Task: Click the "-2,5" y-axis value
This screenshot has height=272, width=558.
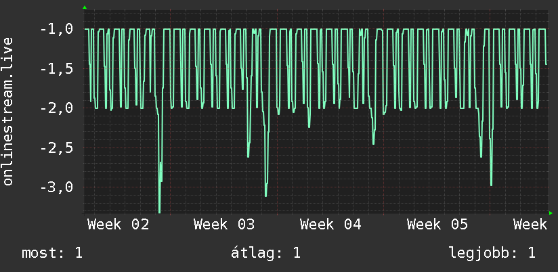Action: [57, 148]
